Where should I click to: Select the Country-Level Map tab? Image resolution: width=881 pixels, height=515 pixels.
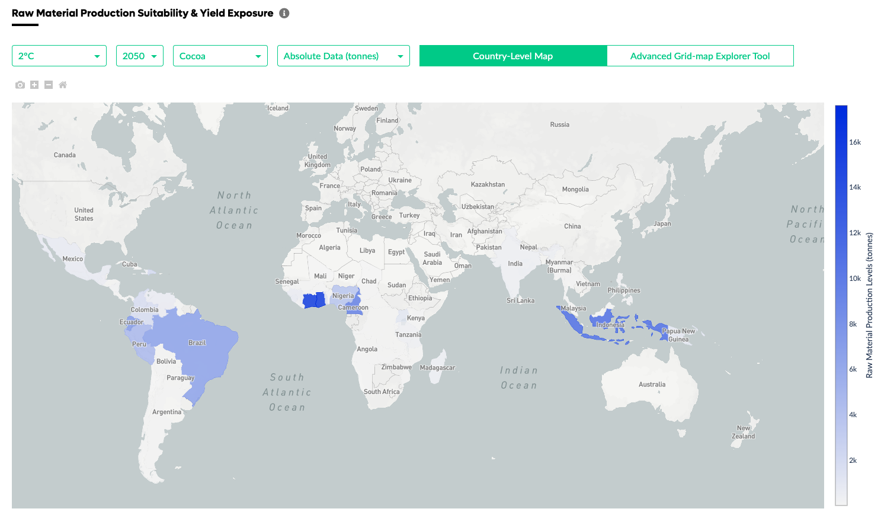(512, 56)
